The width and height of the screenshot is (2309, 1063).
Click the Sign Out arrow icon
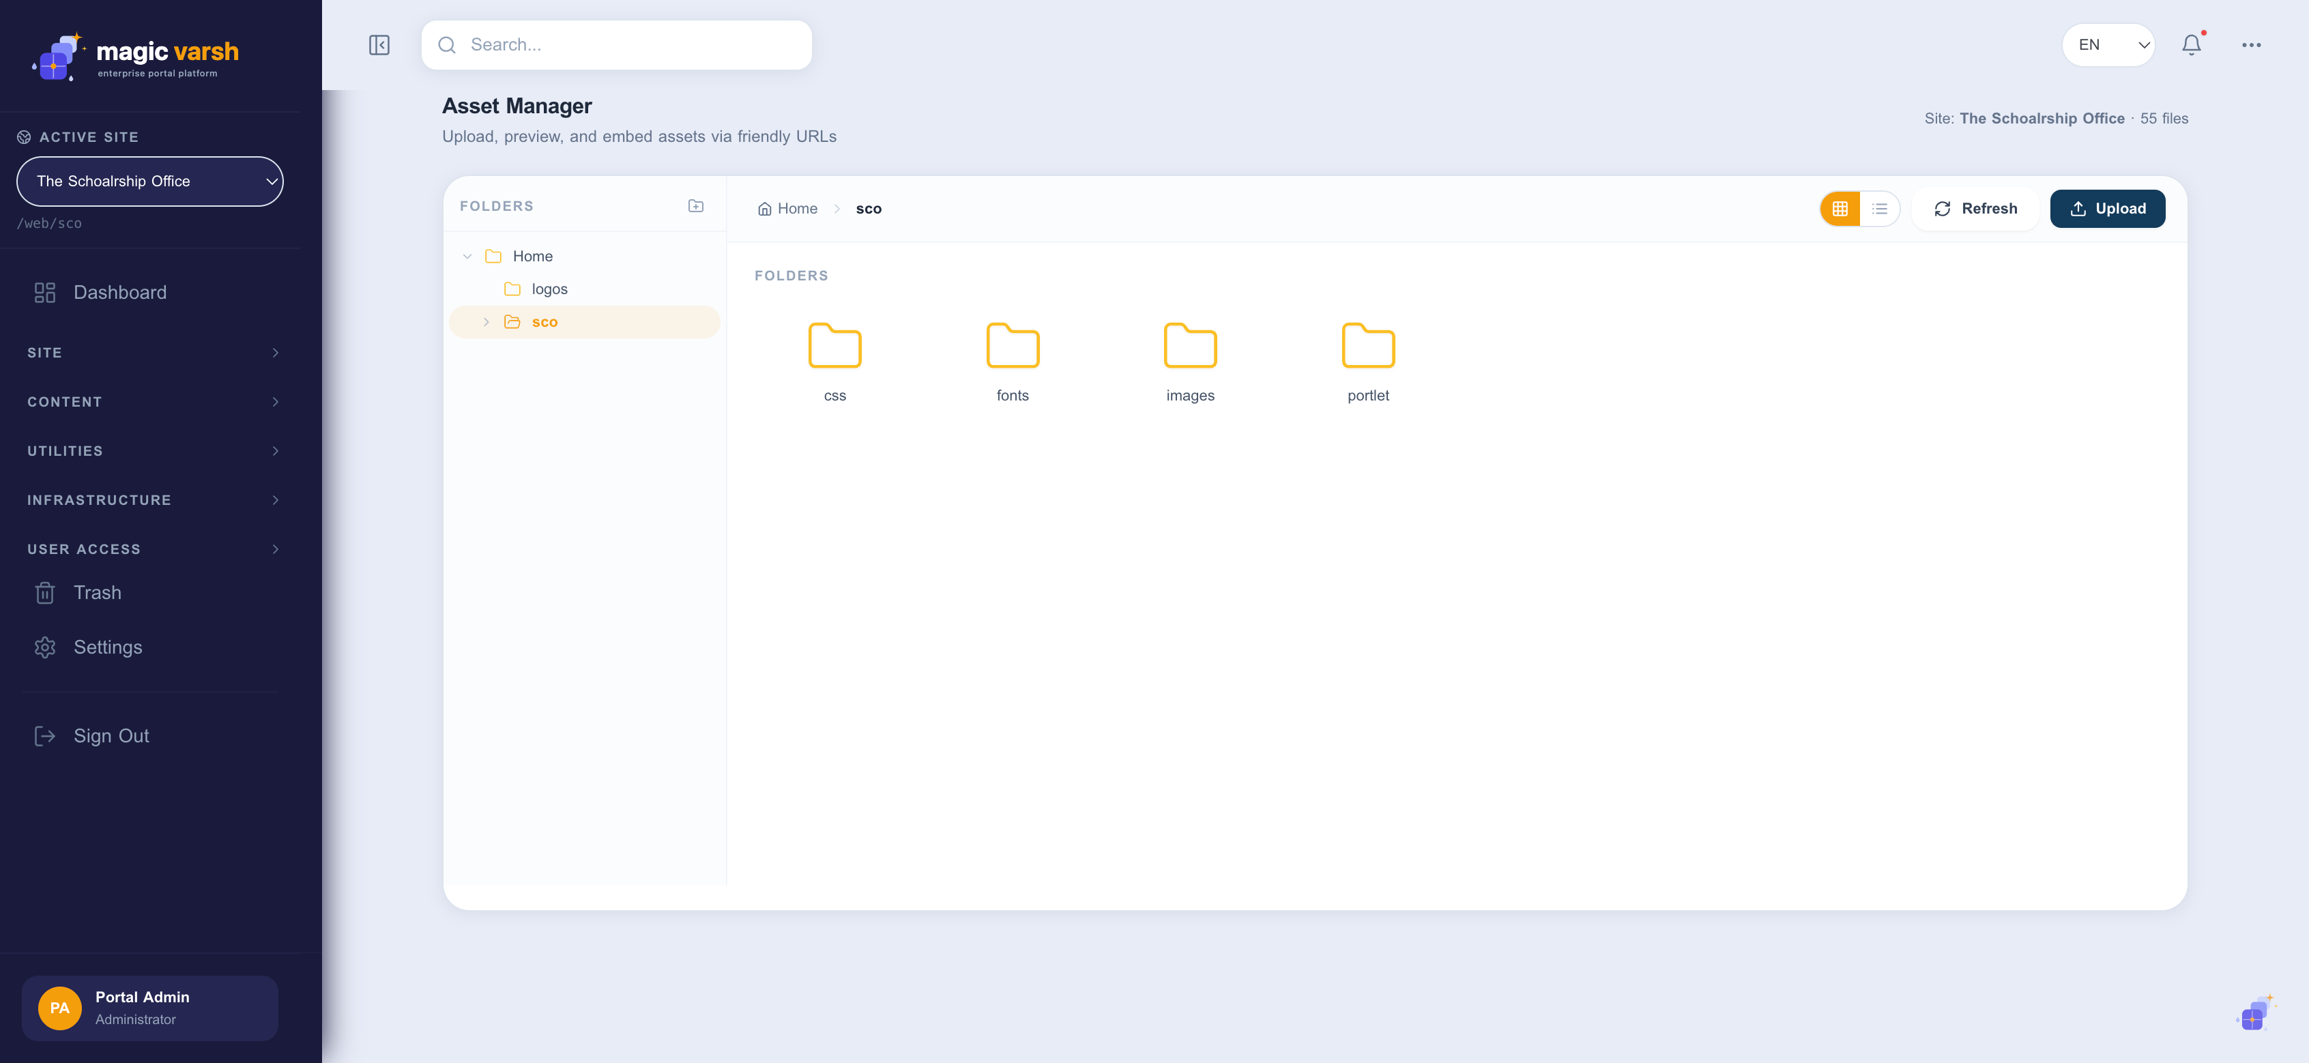tap(45, 736)
